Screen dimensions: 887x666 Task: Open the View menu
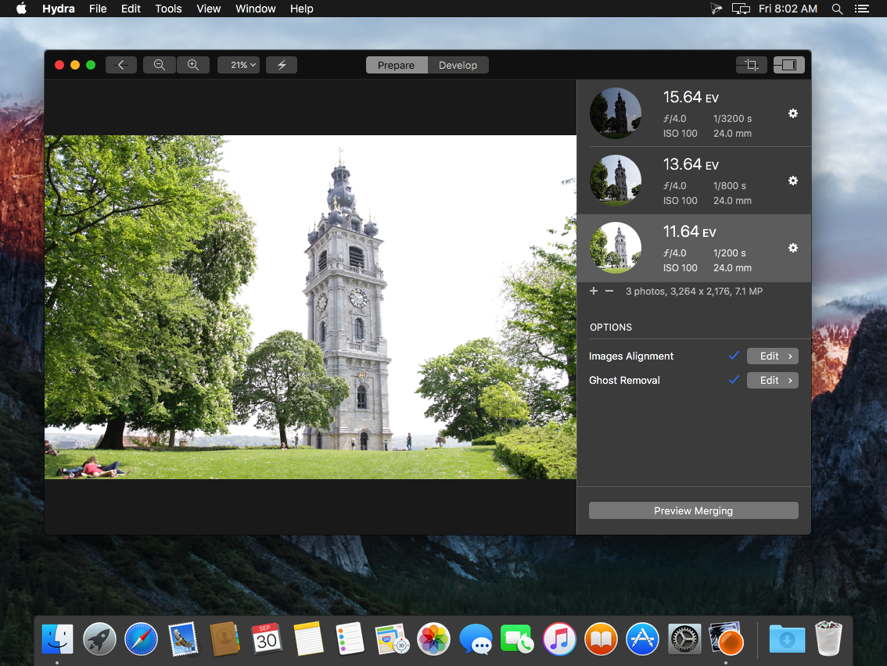[x=209, y=9]
